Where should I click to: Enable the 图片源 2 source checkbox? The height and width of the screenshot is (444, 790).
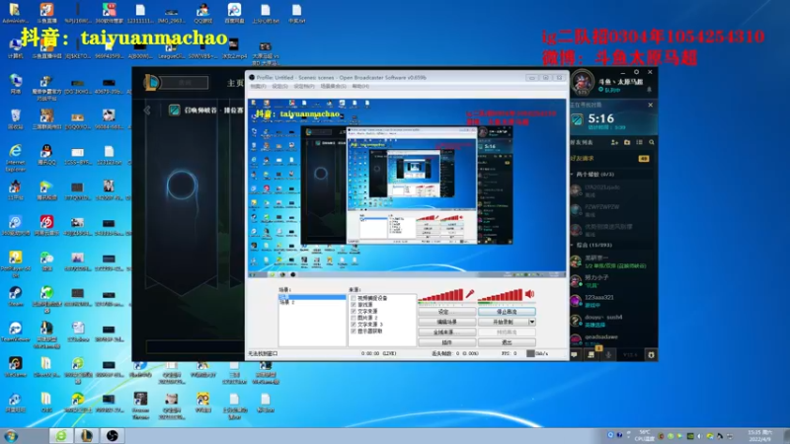354,318
